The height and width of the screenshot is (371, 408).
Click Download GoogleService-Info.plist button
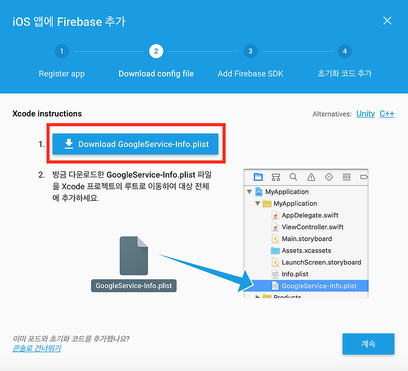(x=135, y=144)
